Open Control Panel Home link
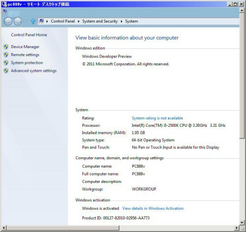This screenshot has height=232, width=246. (x=29, y=35)
